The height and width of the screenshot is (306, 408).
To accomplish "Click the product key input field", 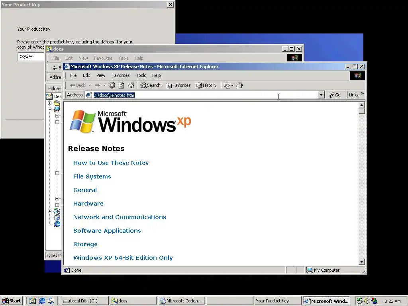I will [x=31, y=57].
